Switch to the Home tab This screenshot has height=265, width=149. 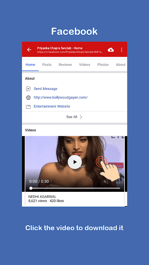click(30, 65)
